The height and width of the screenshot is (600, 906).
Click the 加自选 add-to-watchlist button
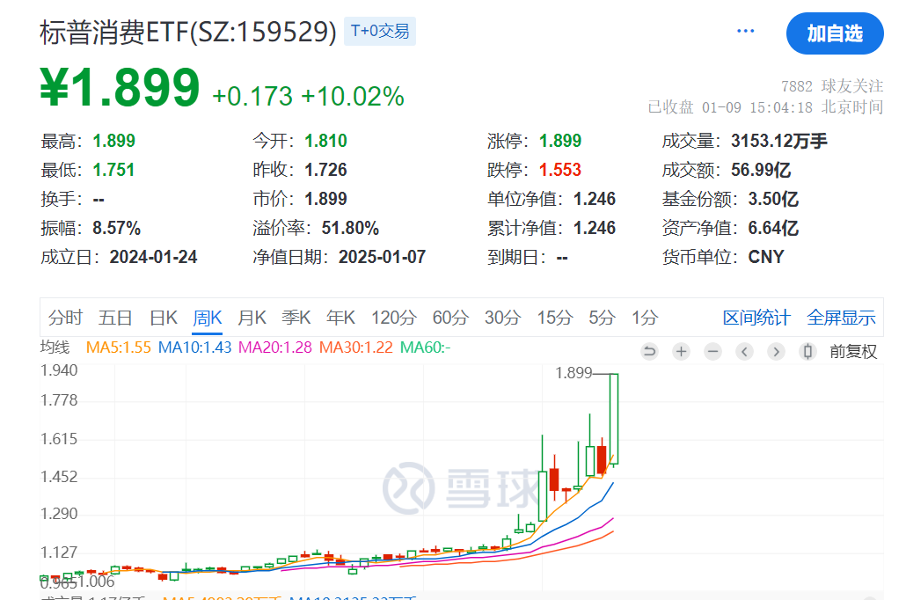tap(835, 33)
